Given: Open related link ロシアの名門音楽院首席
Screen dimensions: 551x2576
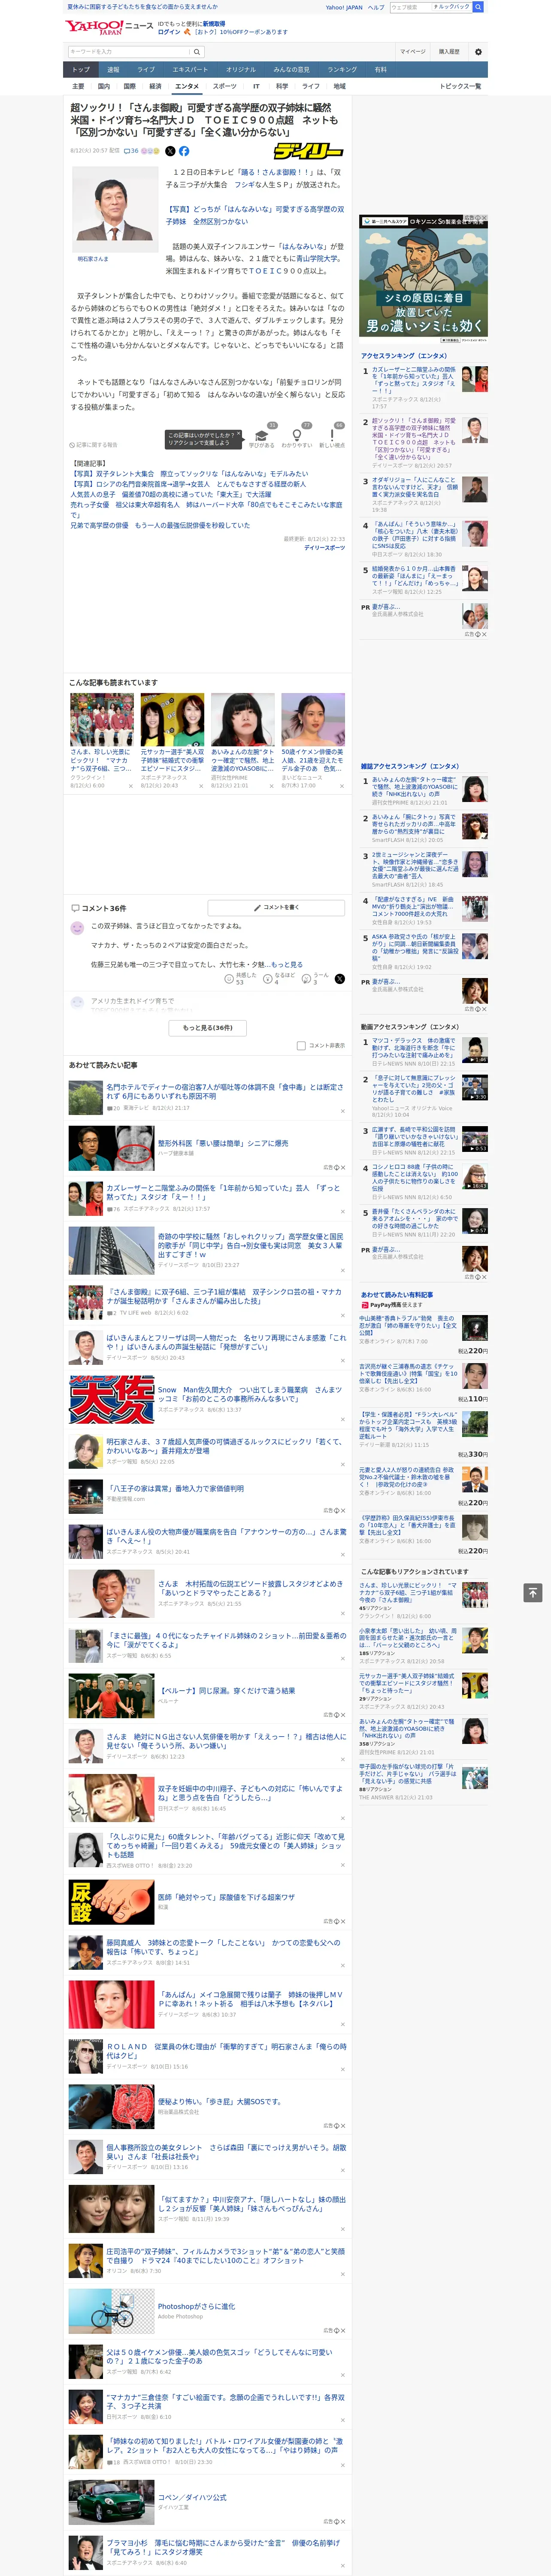Looking at the screenshot, I should 188,484.
